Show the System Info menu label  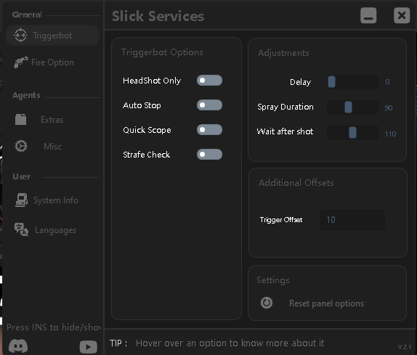coord(56,200)
